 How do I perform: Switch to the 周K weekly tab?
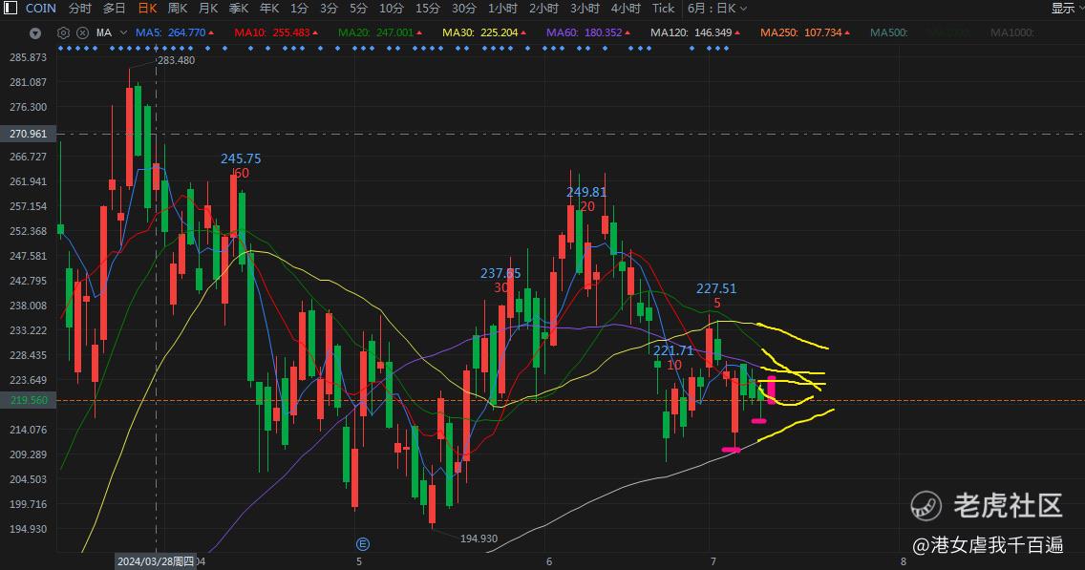point(178,9)
